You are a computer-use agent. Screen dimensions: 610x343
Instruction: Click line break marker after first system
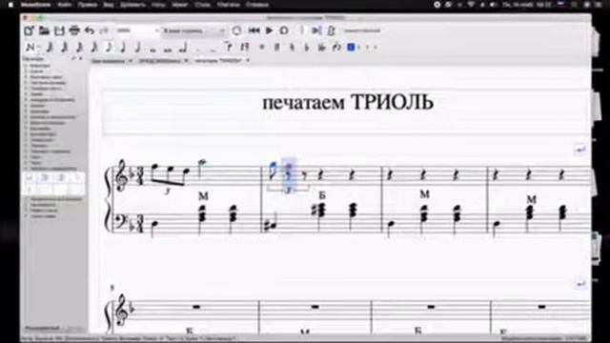(580, 150)
